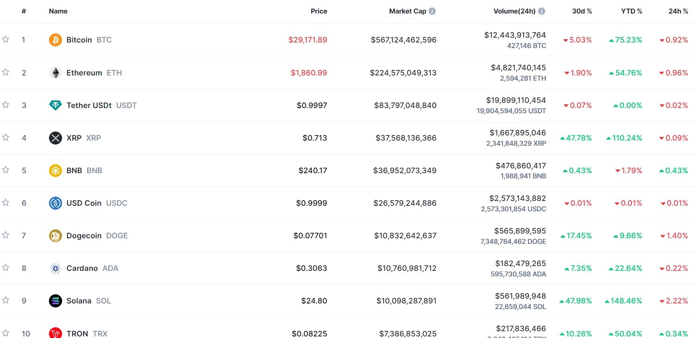Click the Tether USDt logo icon

pyautogui.click(x=55, y=105)
